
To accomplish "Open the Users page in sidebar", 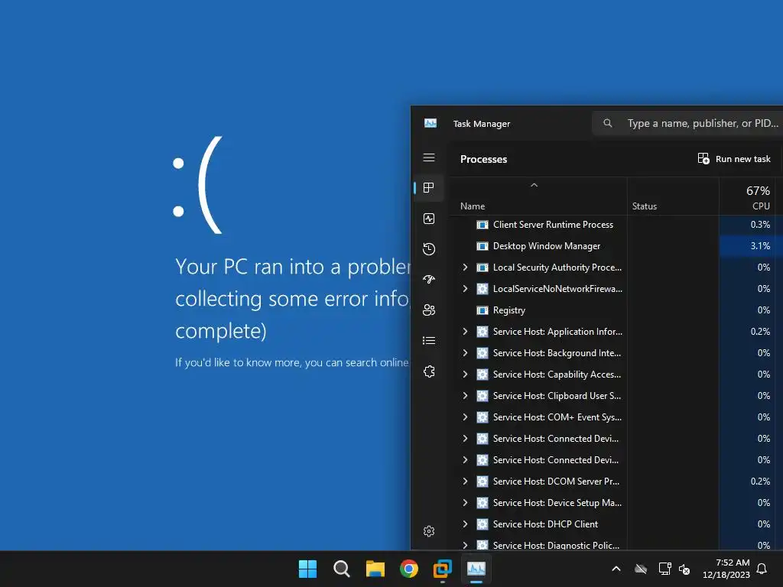I will pos(429,310).
